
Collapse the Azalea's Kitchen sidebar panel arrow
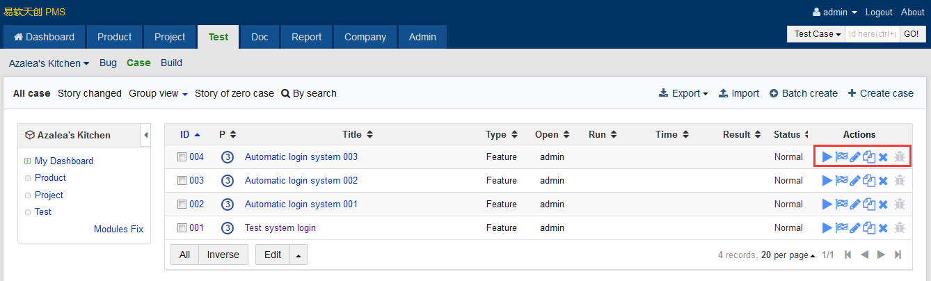click(x=146, y=135)
